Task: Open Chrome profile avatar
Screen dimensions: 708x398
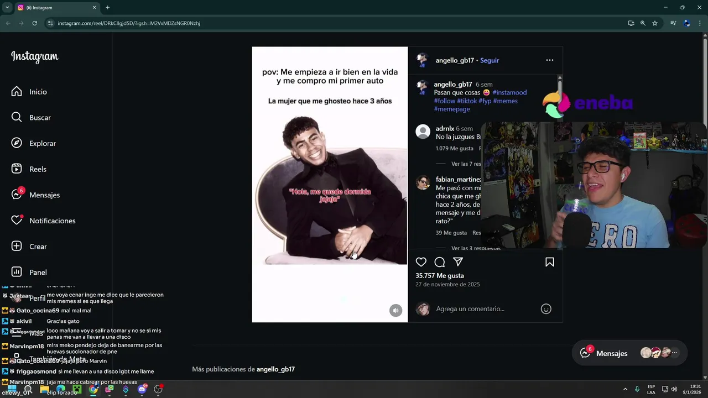Action: pyautogui.click(x=686, y=23)
